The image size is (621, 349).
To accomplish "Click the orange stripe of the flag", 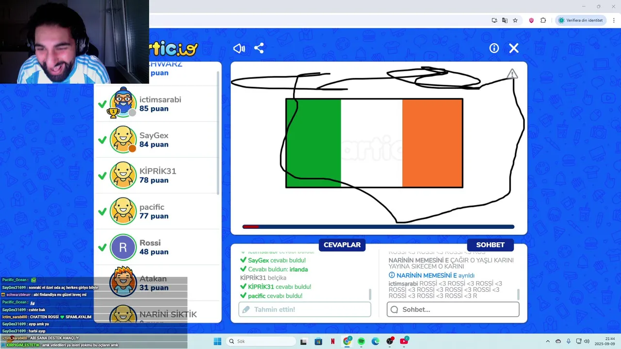I will 432,143.
